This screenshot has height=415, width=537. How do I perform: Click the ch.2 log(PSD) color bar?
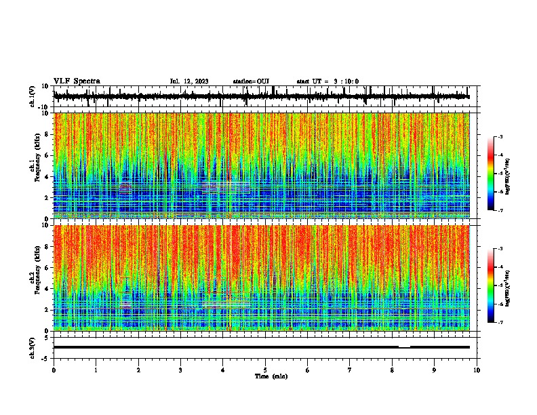[491, 285]
